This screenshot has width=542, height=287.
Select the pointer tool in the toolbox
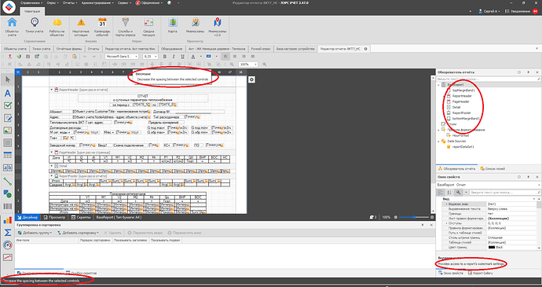tap(7, 80)
